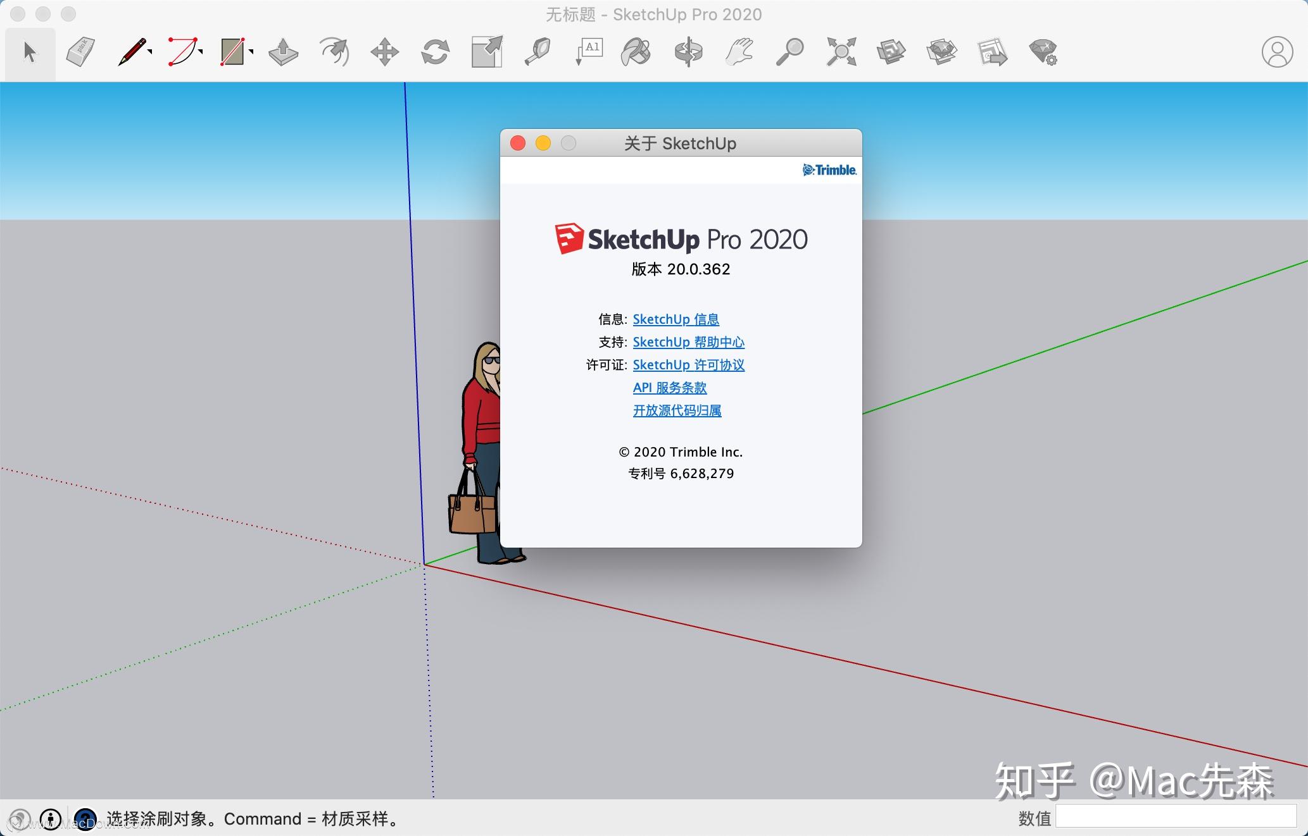Screen dimensions: 1308x836
Task: Open the SketchUp 信息 link
Action: click(676, 319)
